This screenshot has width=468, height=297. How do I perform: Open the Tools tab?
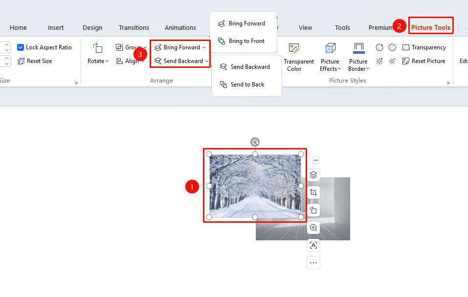click(x=342, y=28)
